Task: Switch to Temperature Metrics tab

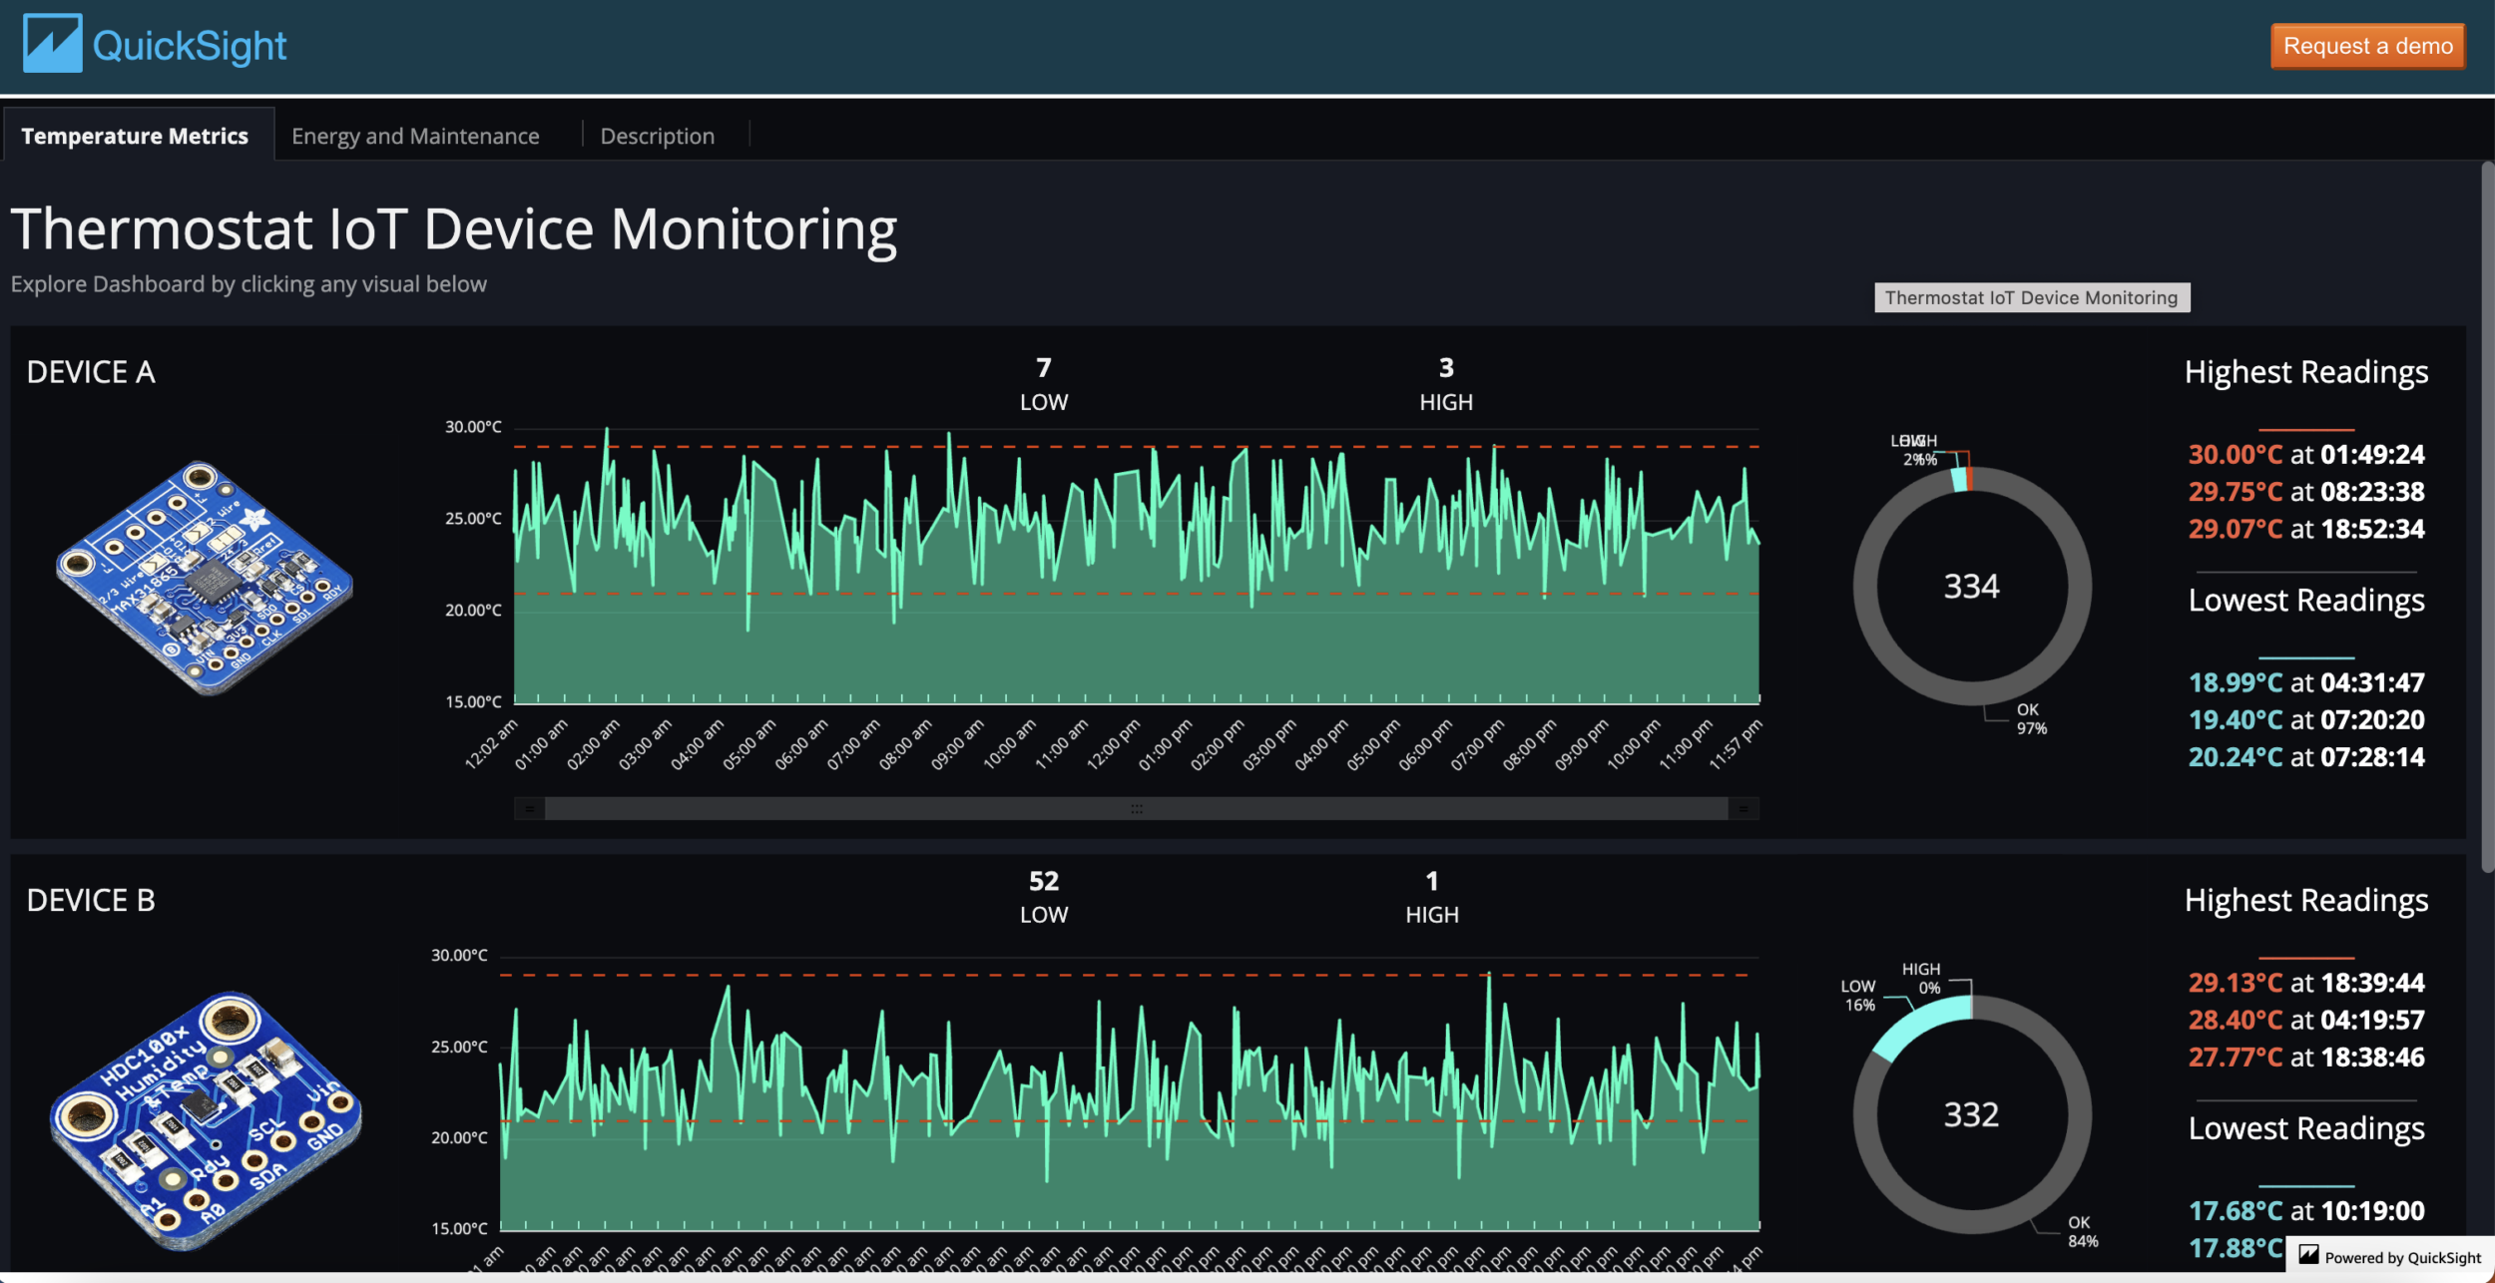Action: (135, 136)
